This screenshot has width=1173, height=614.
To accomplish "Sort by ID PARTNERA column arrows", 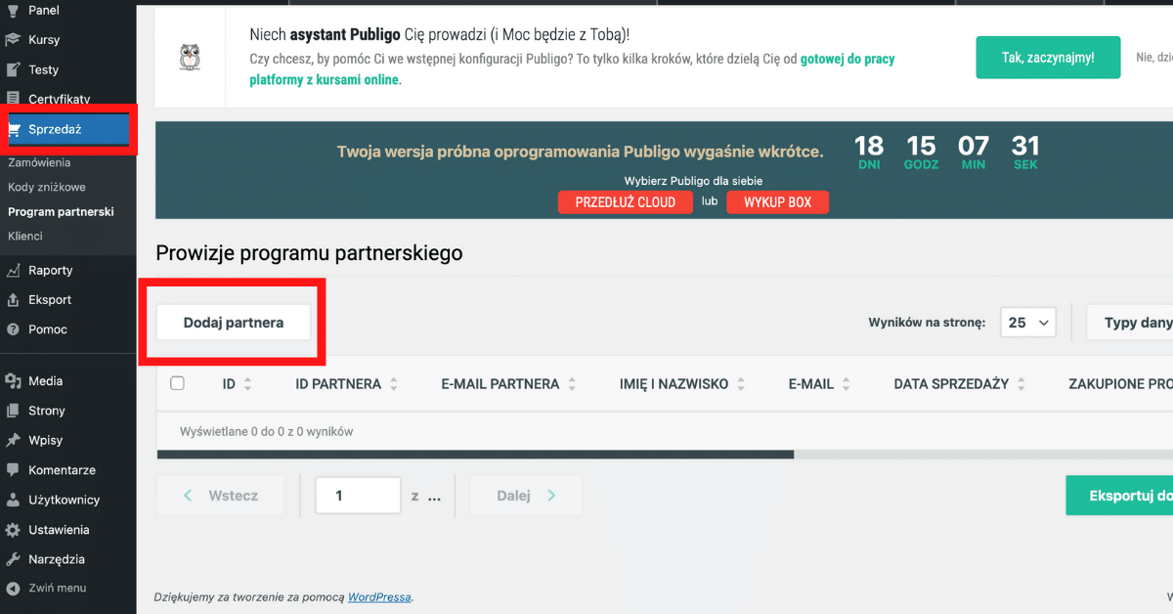I will (393, 384).
